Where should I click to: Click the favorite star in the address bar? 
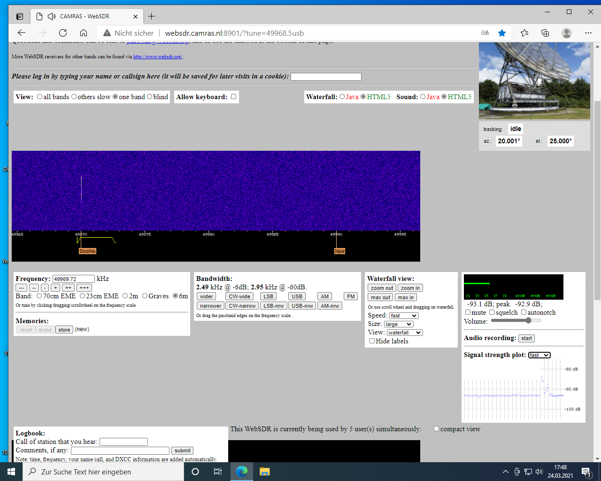[502, 33]
